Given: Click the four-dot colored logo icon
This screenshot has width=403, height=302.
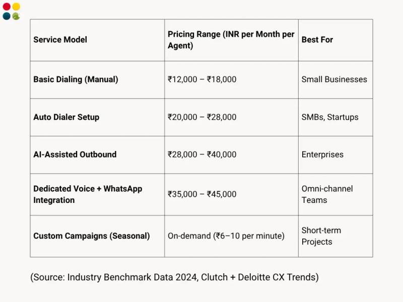Looking at the screenshot, I should pyautogui.click(x=11, y=11).
